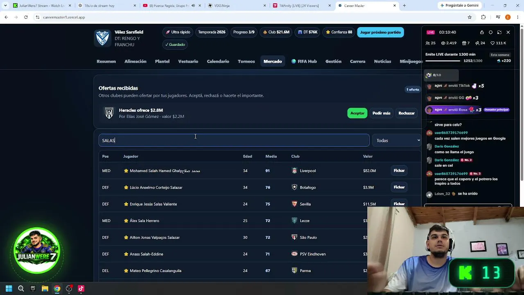The height and width of the screenshot is (295, 524).
Task: Open the Resumen tab
Action: click(106, 61)
